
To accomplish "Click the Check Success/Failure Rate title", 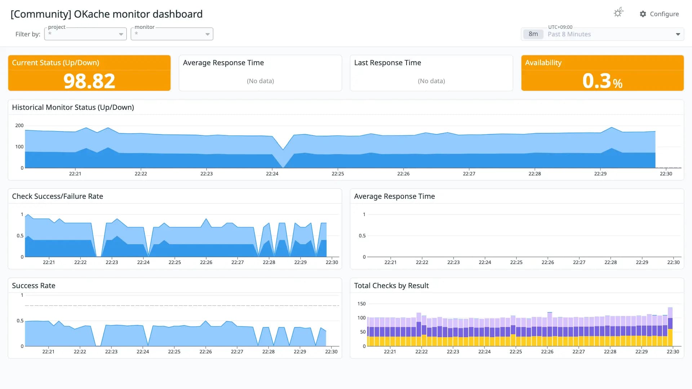I will click(x=57, y=196).
